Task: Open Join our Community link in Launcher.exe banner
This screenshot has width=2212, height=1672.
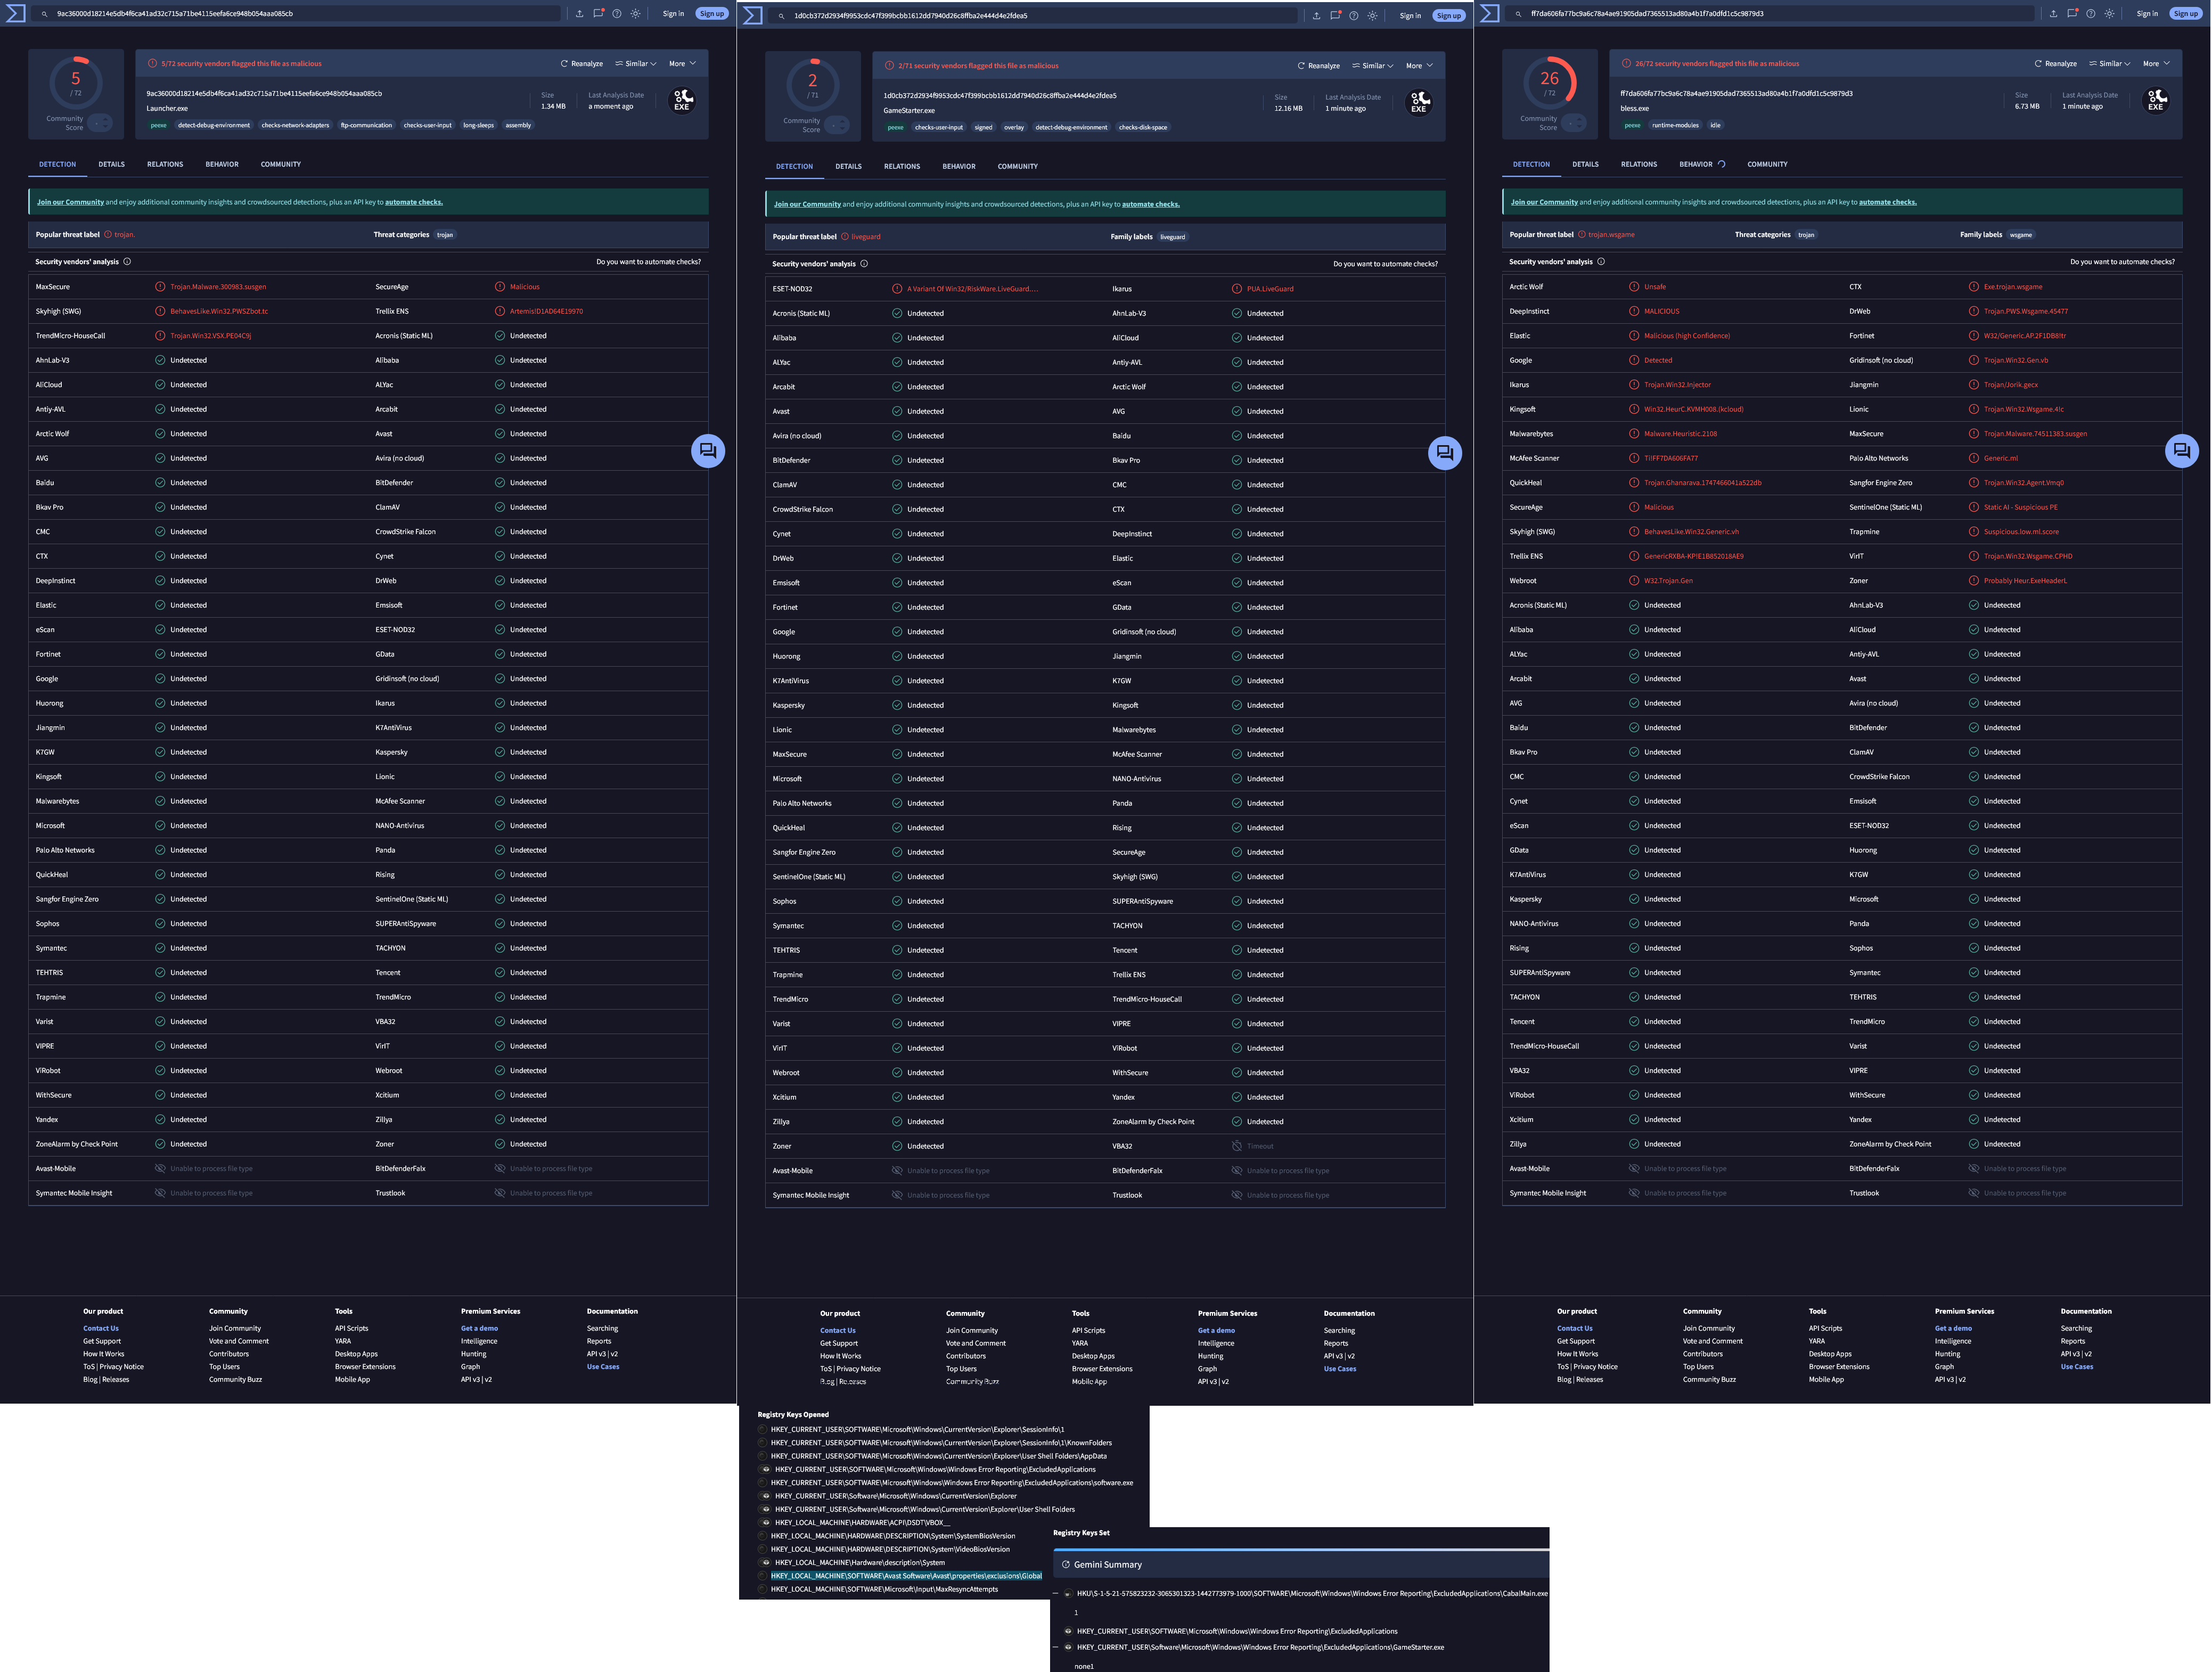Action: coord(70,202)
